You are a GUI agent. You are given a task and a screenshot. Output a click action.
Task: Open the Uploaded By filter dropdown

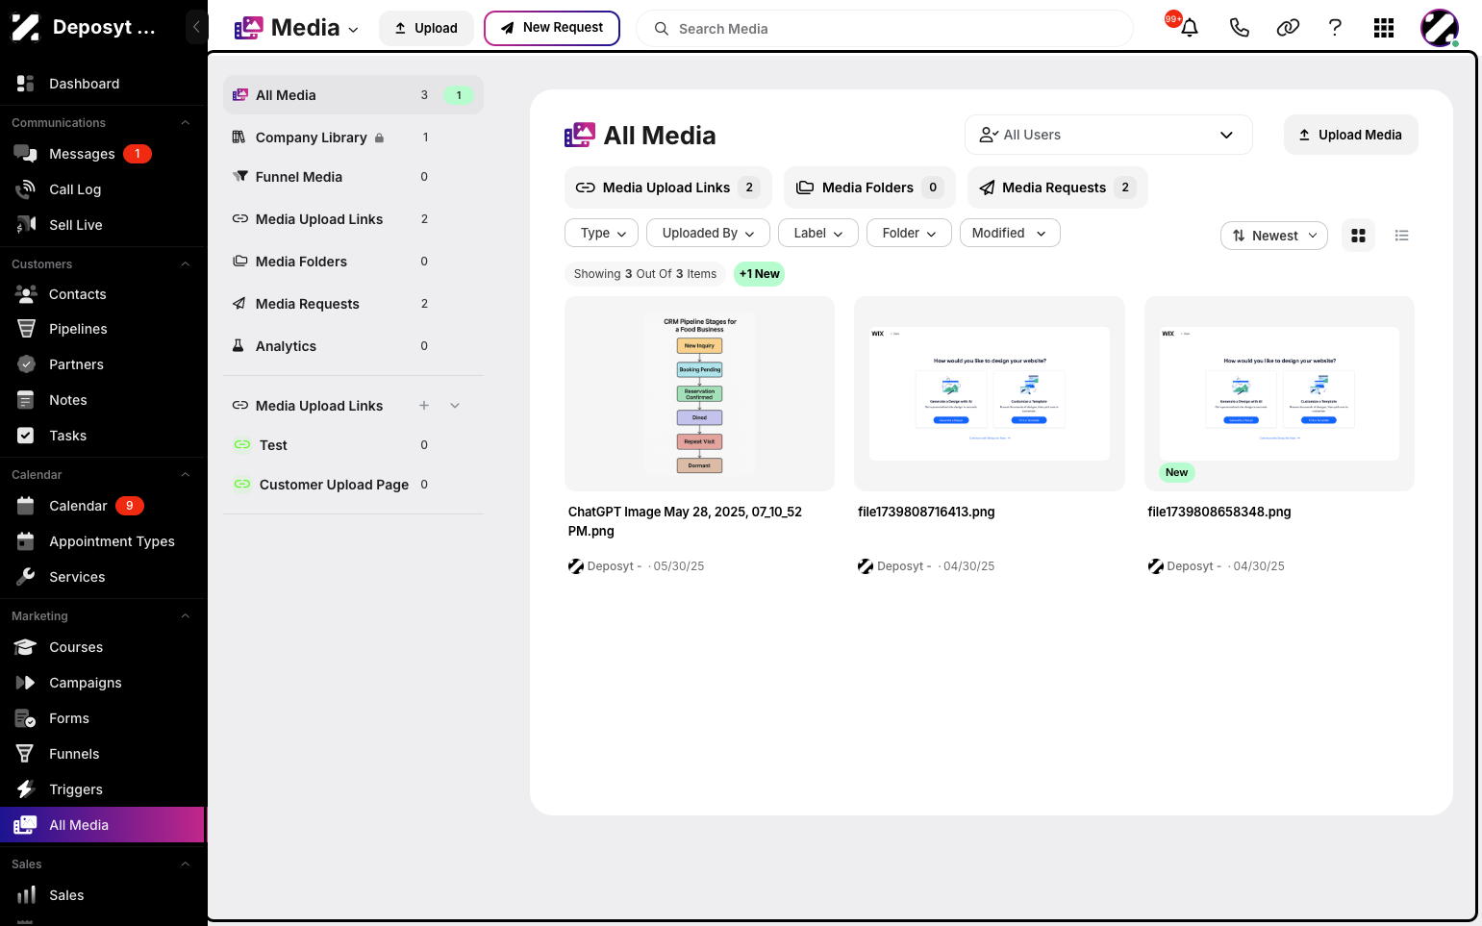coord(708,233)
